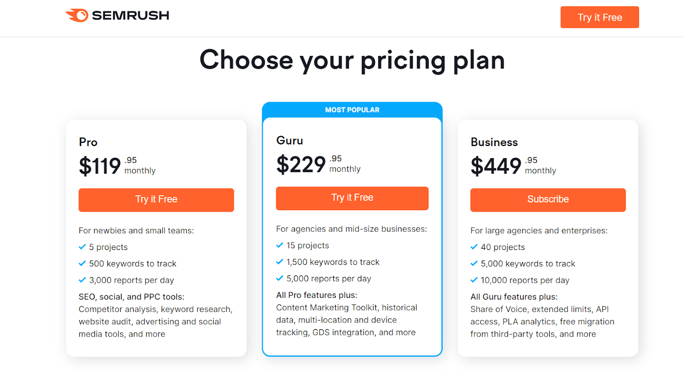Viewport: 683px width, 382px height.
Task: Click the $229.95 monthly price
Action: [x=318, y=165]
